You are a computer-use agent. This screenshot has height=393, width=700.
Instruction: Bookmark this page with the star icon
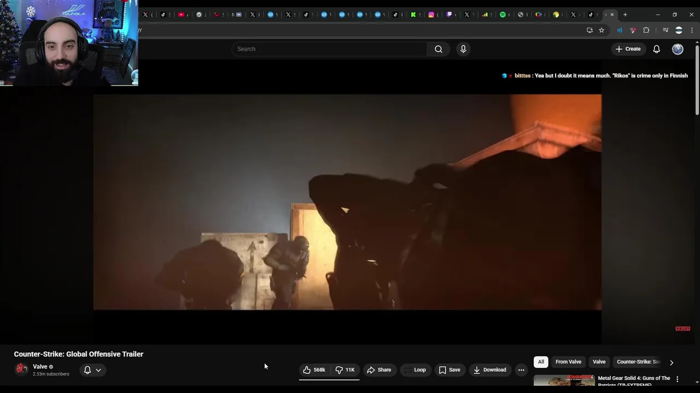pyautogui.click(x=602, y=31)
